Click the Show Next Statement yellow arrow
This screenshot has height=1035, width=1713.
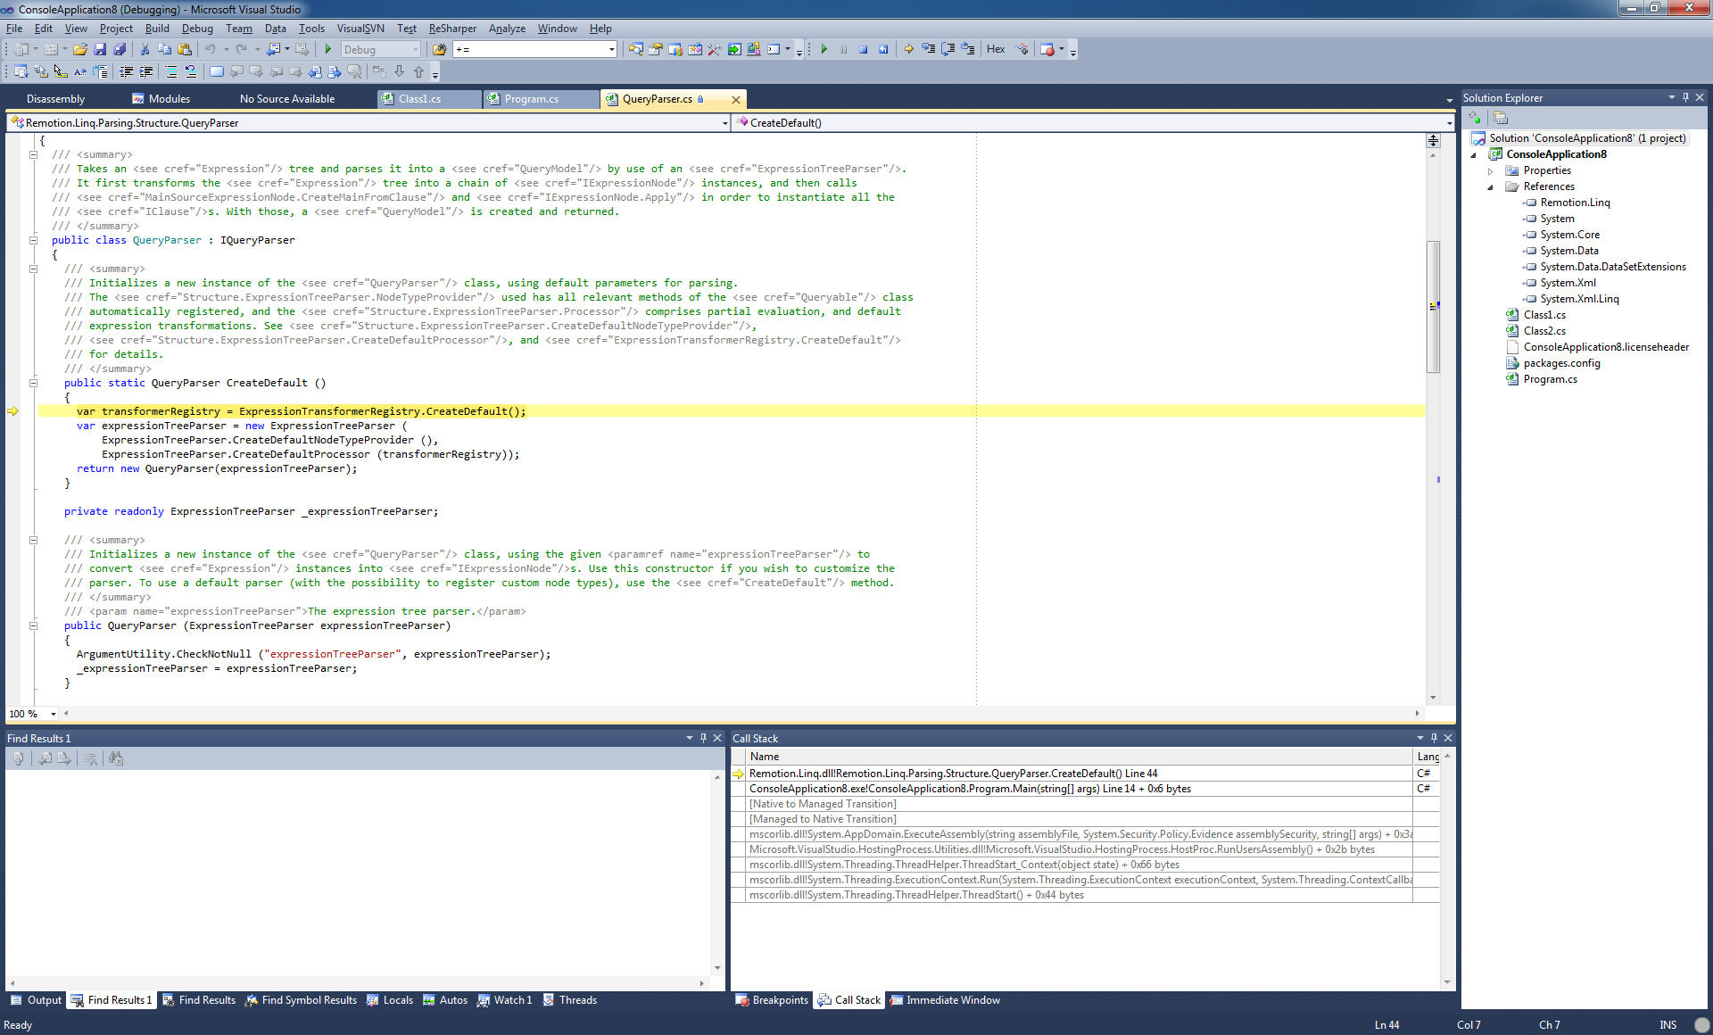908,50
